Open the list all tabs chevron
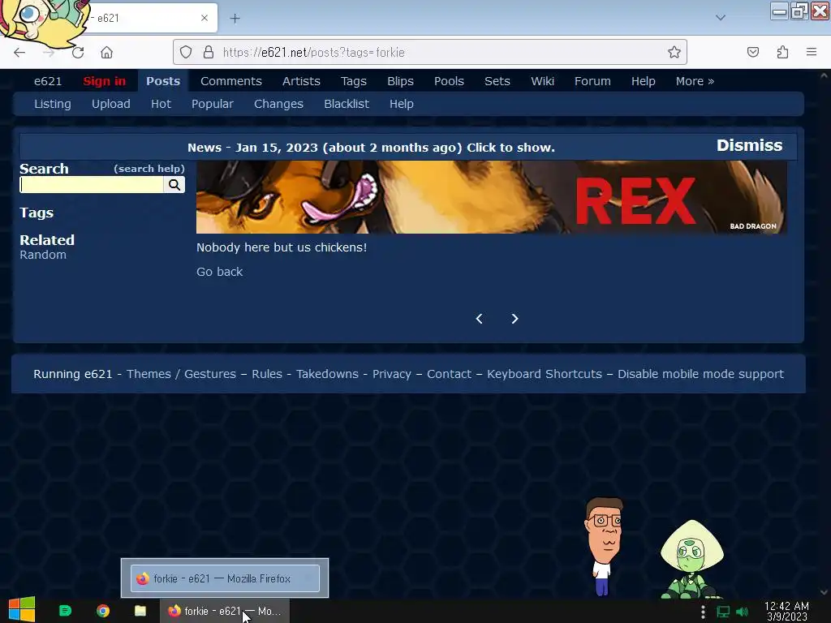This screenshot has width=831, height=623. tap(721, 18)
